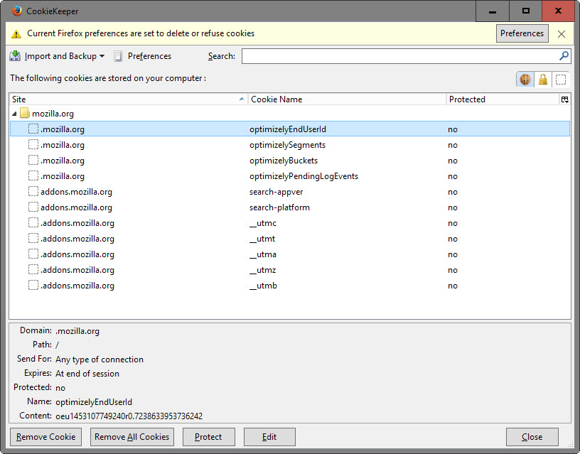Show all cookies with the cookie icon

(x=525, y=79)
